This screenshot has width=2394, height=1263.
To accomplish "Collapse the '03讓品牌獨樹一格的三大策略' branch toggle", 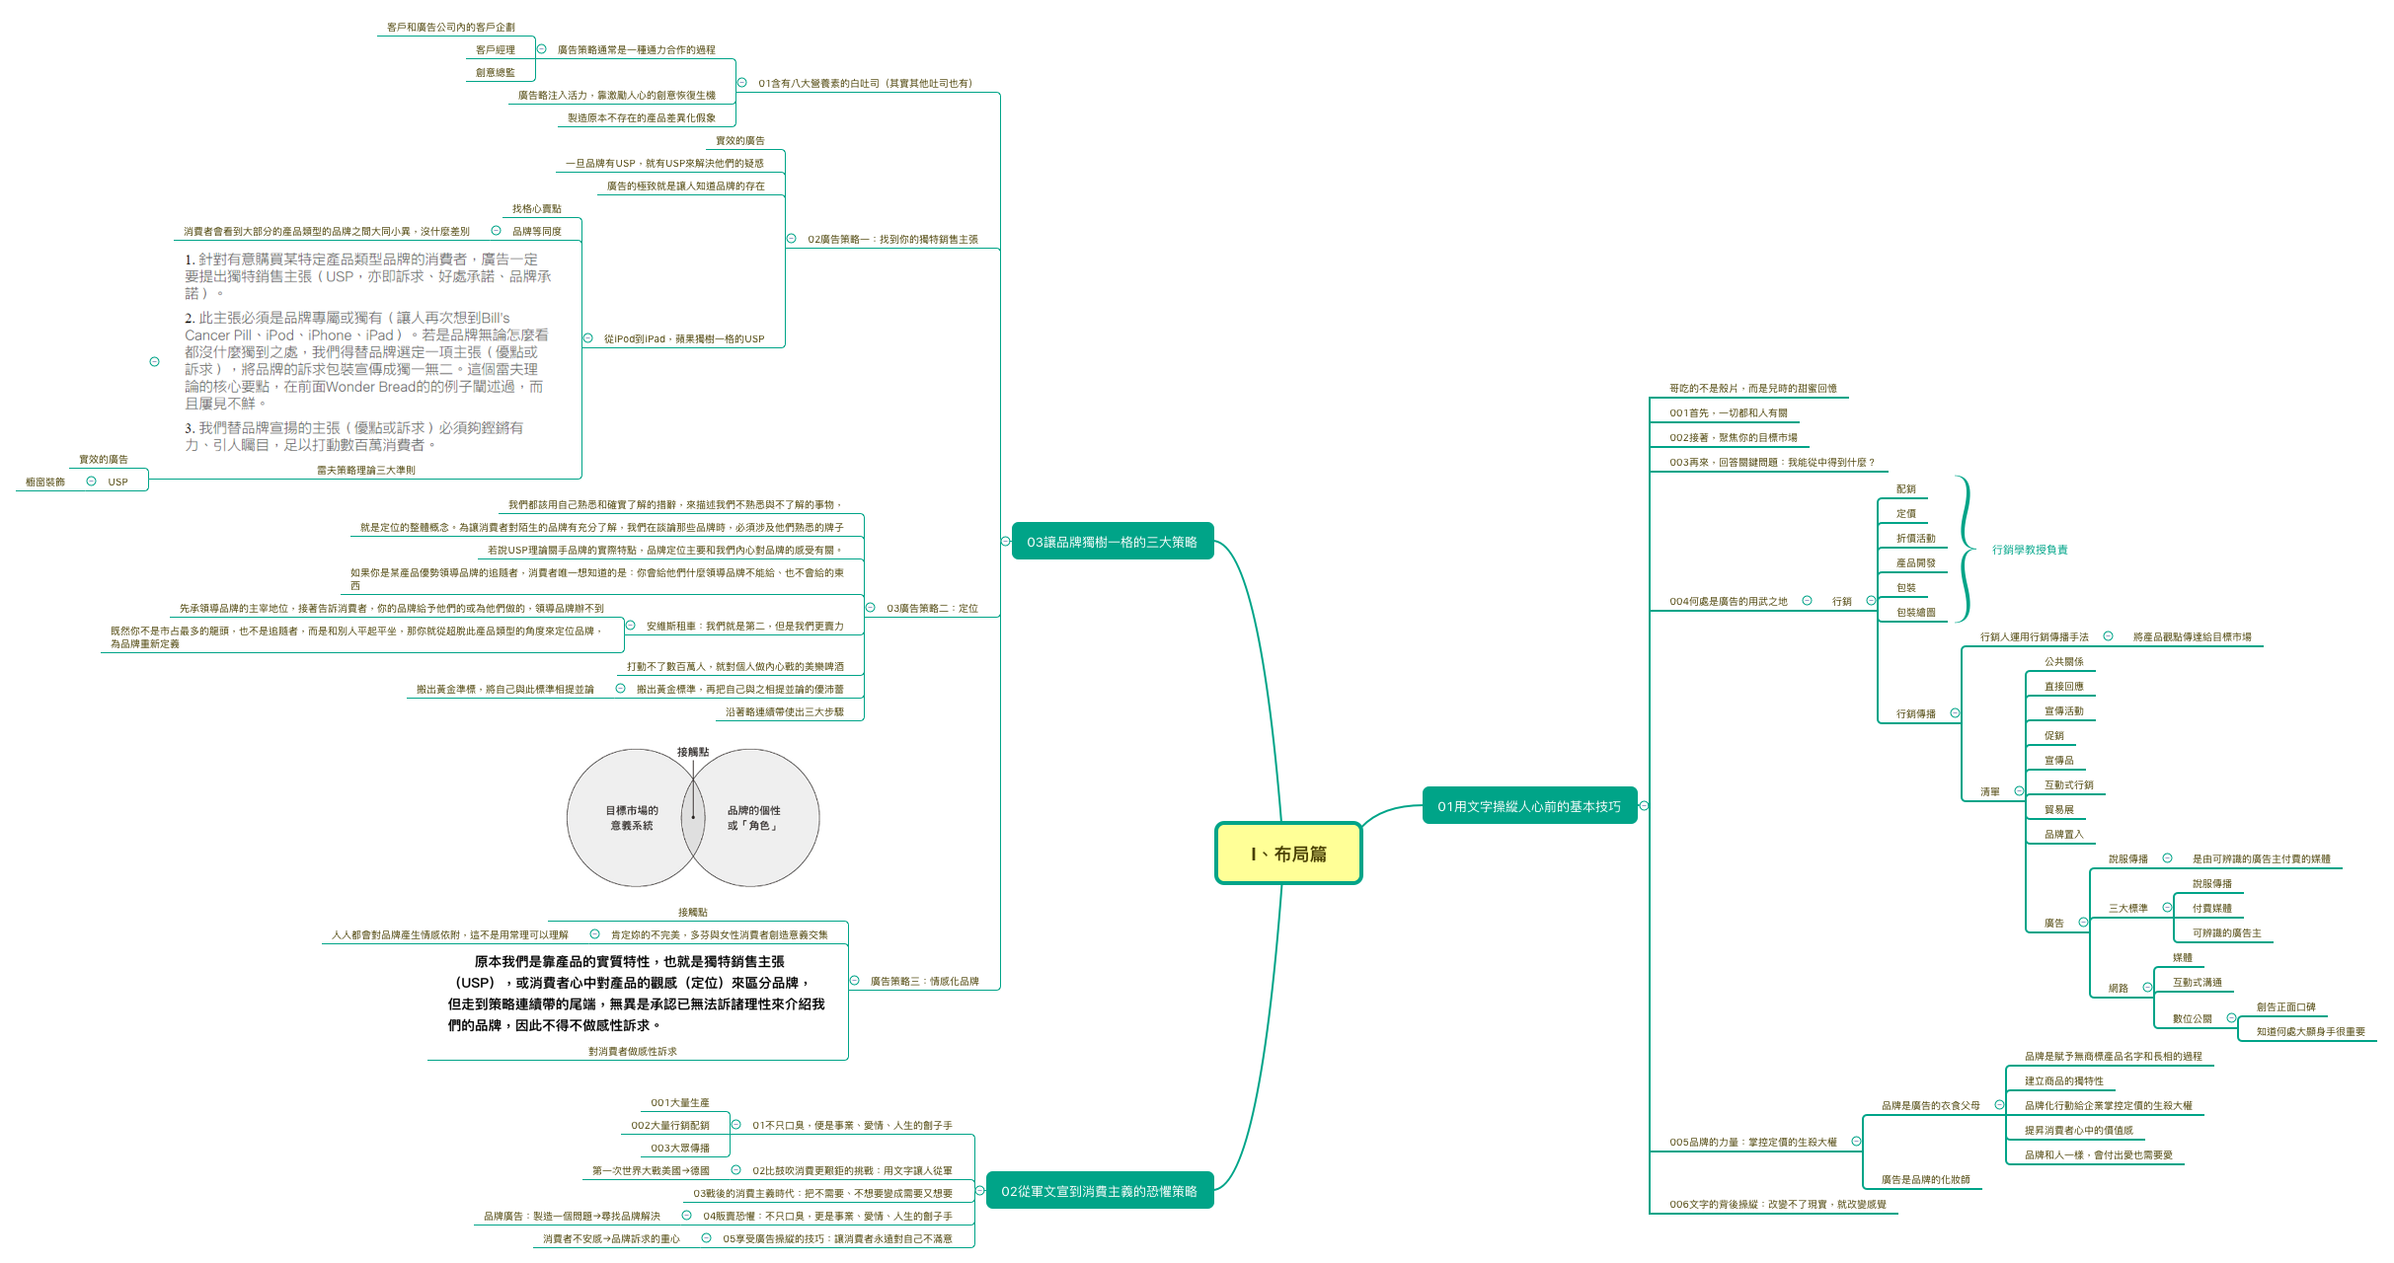I will tap(1005, 542).
